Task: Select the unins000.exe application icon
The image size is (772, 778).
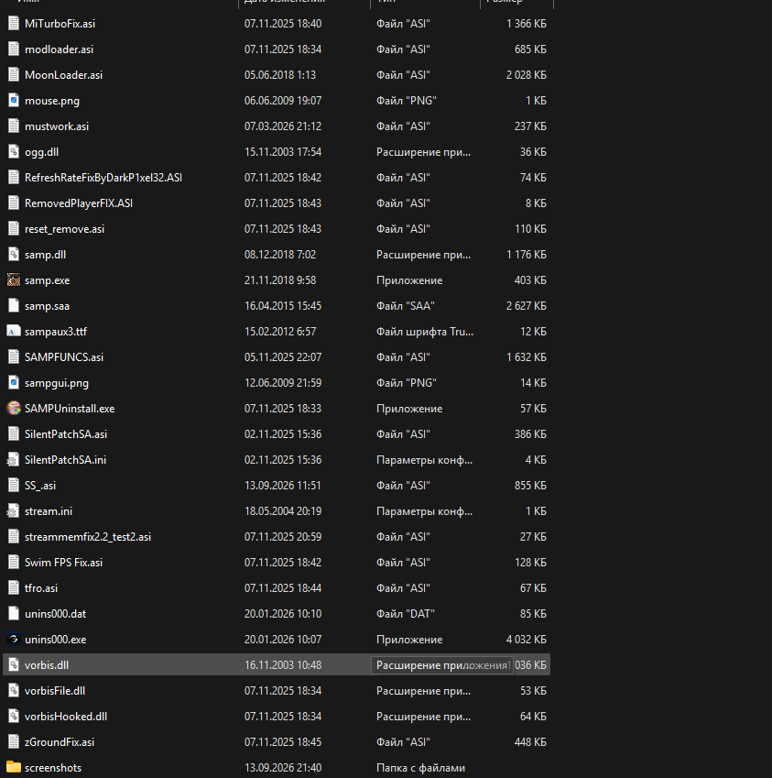Action: pyautogui.click(x=14, y=640)
